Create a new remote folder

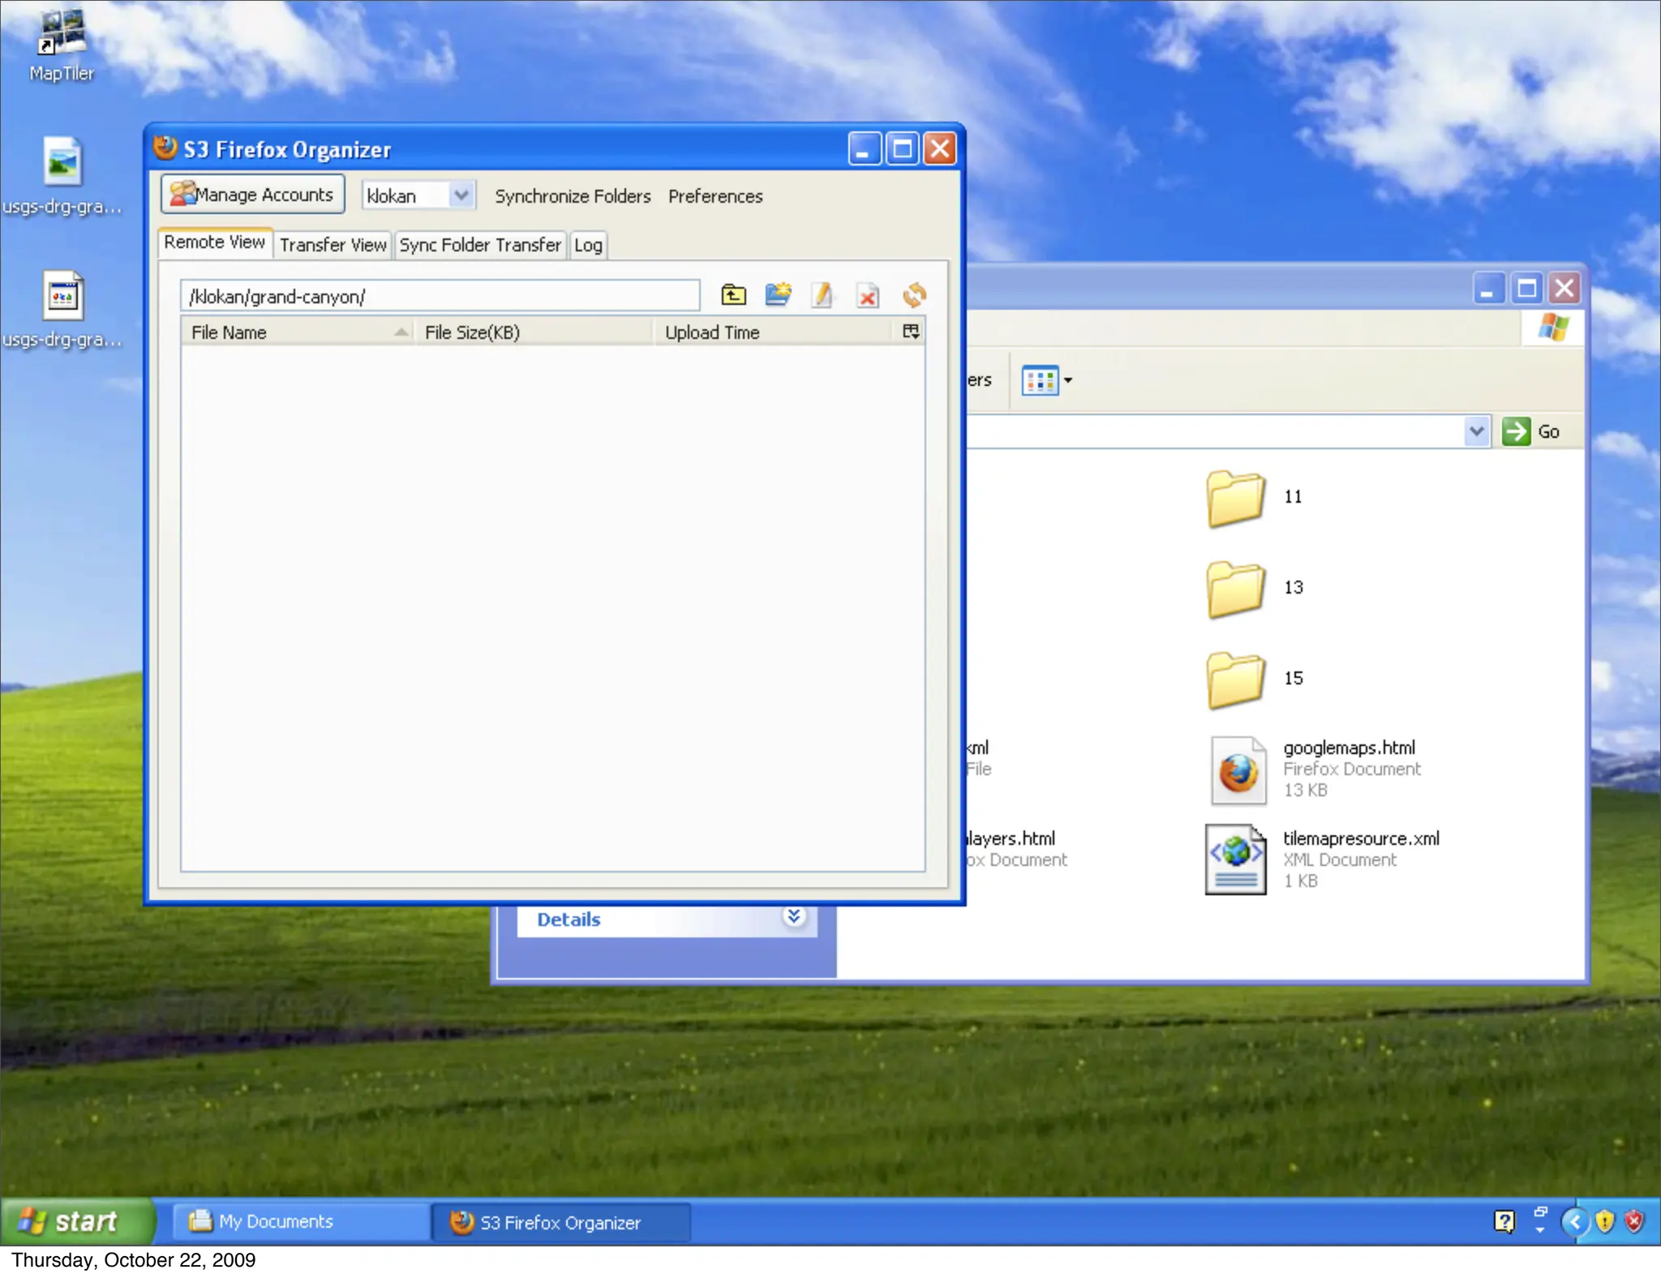pos(778,295)
